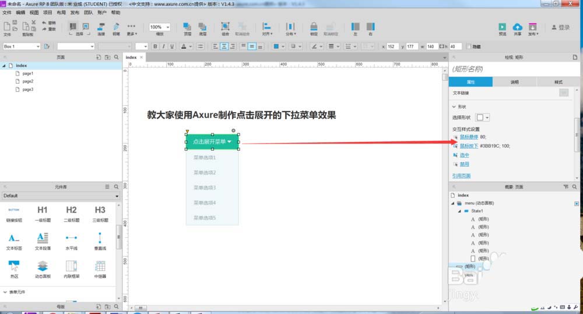This screenshot has height=314, width=583.
Task: Click the Redo (重做) arrow
Action: tap(44, 29)
